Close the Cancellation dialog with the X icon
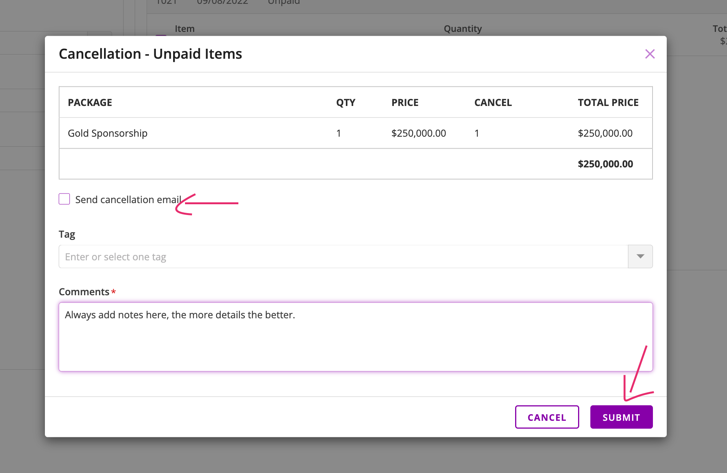This screenshot has height=473, width=727. point(649,54)
